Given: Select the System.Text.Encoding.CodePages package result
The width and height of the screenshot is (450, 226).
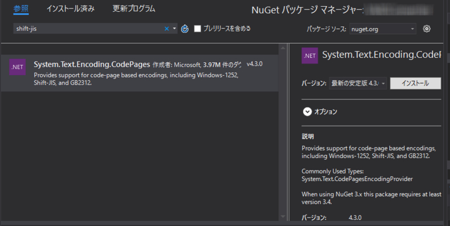Looking at the screenshot, I should pyautogui.click(x=139, y=73).
